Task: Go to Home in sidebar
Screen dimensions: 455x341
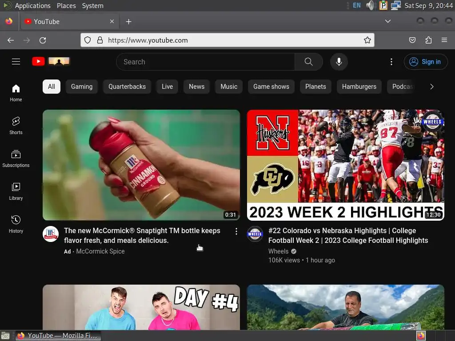Action: [16, 93]
